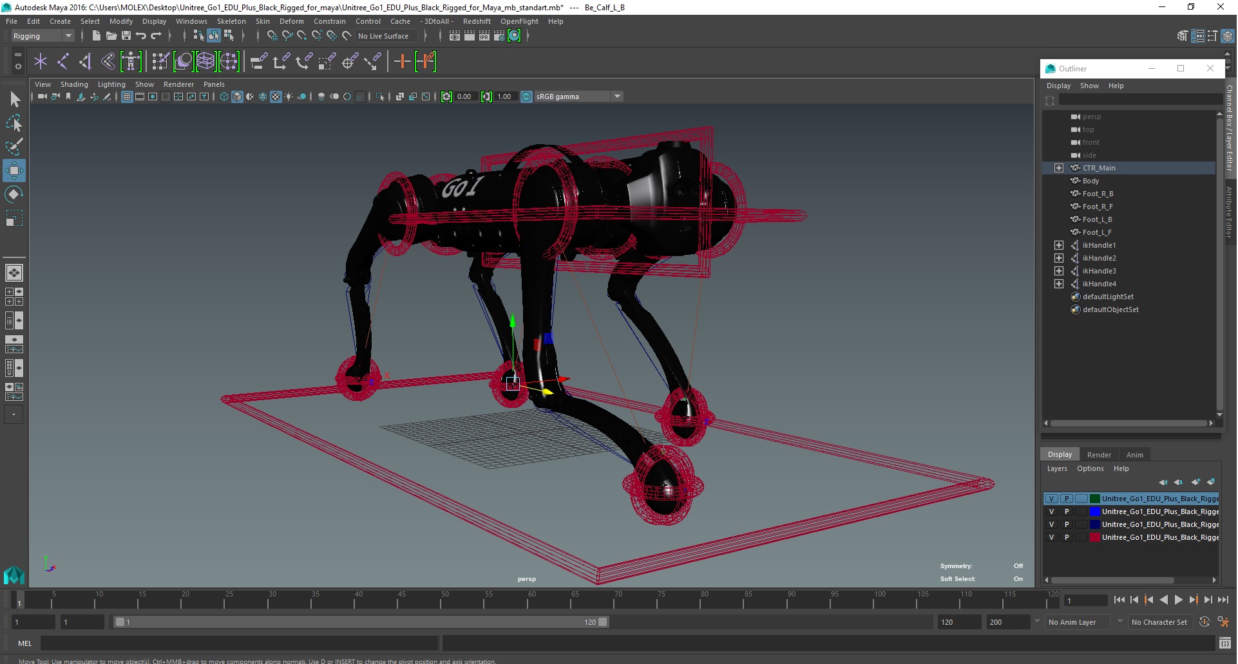Click the time range slider bar
Image resolution: width=1238 pixels, height=664 pixels.
coord(361,622)
